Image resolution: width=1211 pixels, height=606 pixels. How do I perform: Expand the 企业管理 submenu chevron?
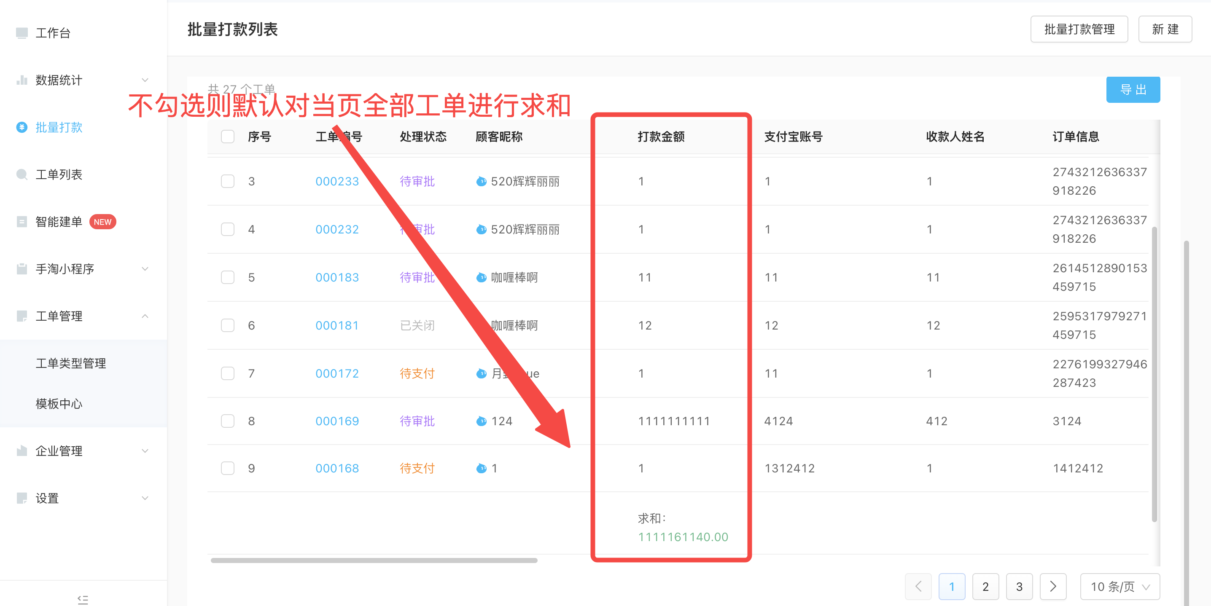click(x=145, y=451)
